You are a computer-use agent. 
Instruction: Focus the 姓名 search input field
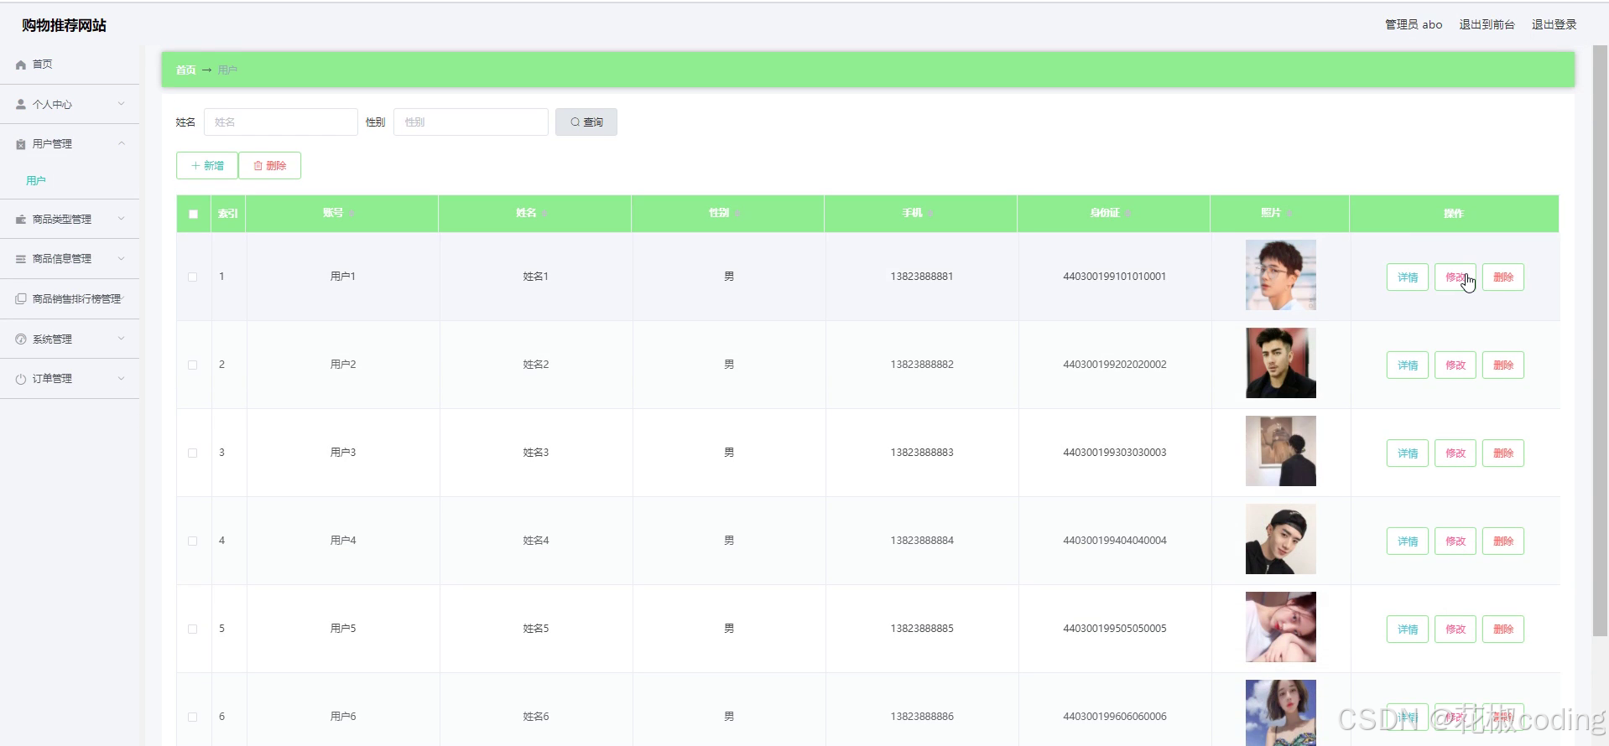(280, 122)
